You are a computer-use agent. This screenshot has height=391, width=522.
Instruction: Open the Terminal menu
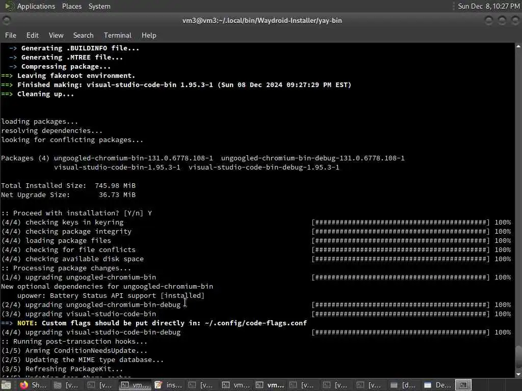pos(118,35)
